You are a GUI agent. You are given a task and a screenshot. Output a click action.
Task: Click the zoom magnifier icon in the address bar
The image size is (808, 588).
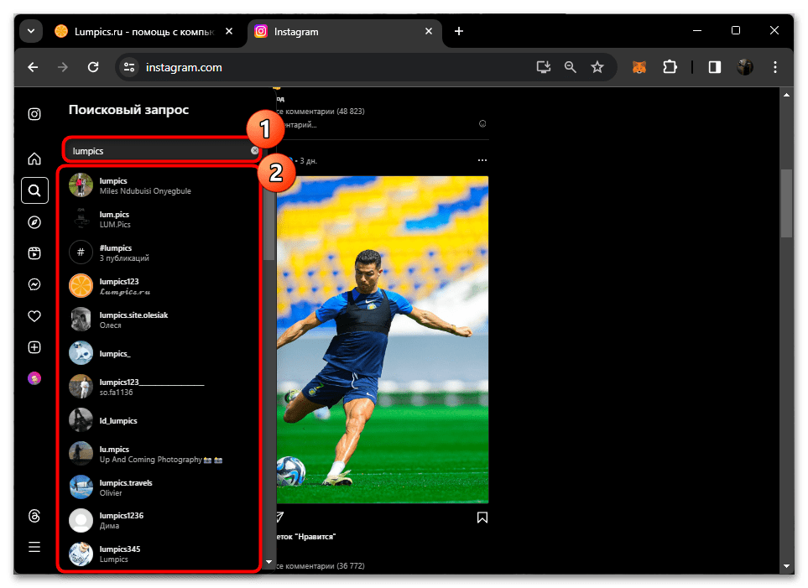(x=570, y=67)
